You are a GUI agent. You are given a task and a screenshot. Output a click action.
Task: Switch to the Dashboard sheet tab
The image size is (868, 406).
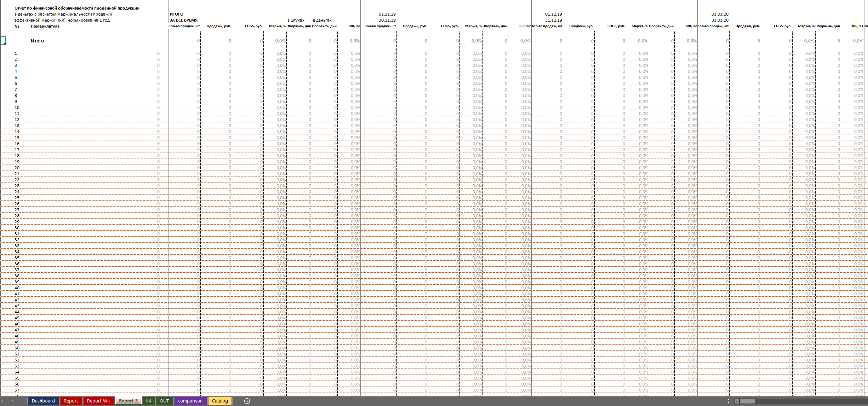43,401
